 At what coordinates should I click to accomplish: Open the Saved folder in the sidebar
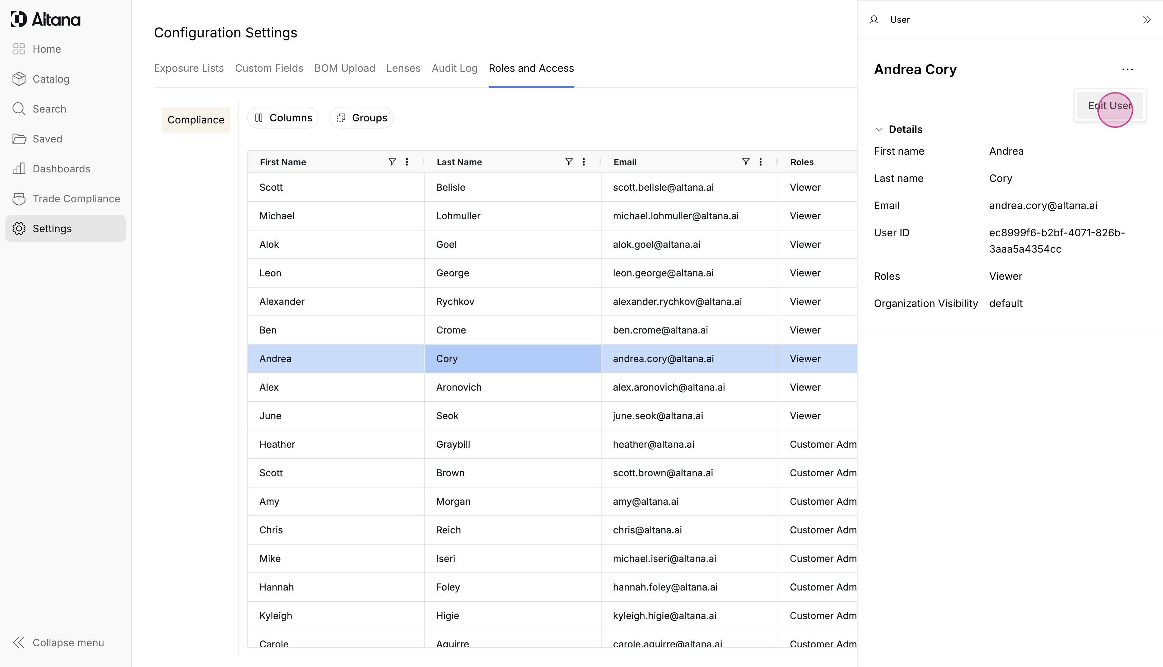tap(47, 139)
